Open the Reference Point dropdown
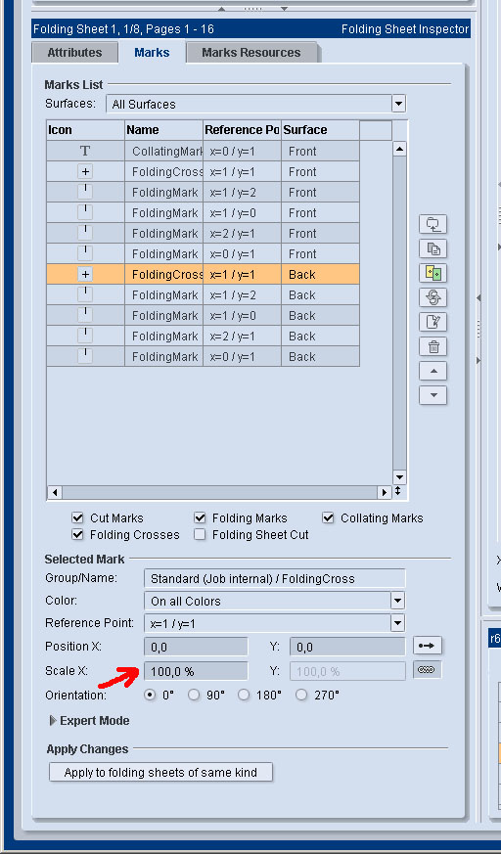This screenshot has height=854, width=501. [x=397, y=623]
